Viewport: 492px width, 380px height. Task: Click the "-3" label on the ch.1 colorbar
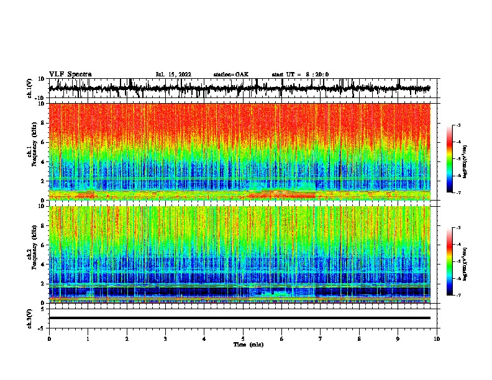coord(458,125)
